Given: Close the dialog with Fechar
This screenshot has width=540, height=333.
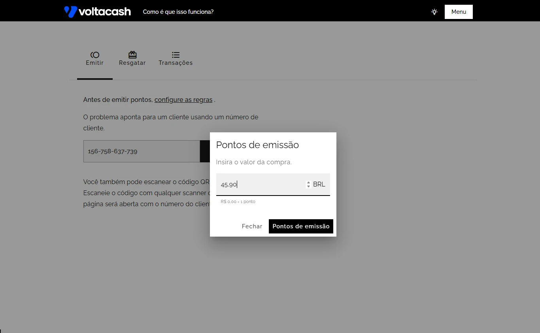Looking at the screenshot, I should [252, 226].
